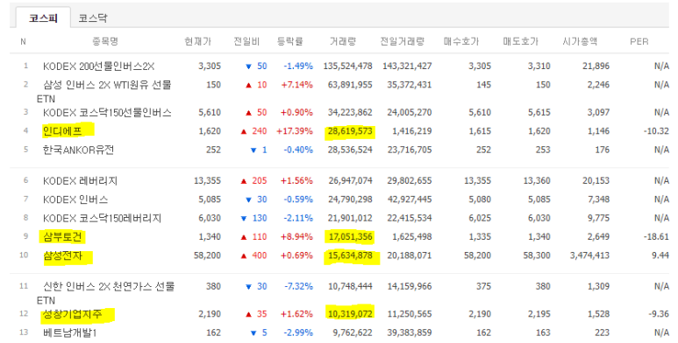Click the +17.39% change rate of 인디에프

(x=295, y=131)
